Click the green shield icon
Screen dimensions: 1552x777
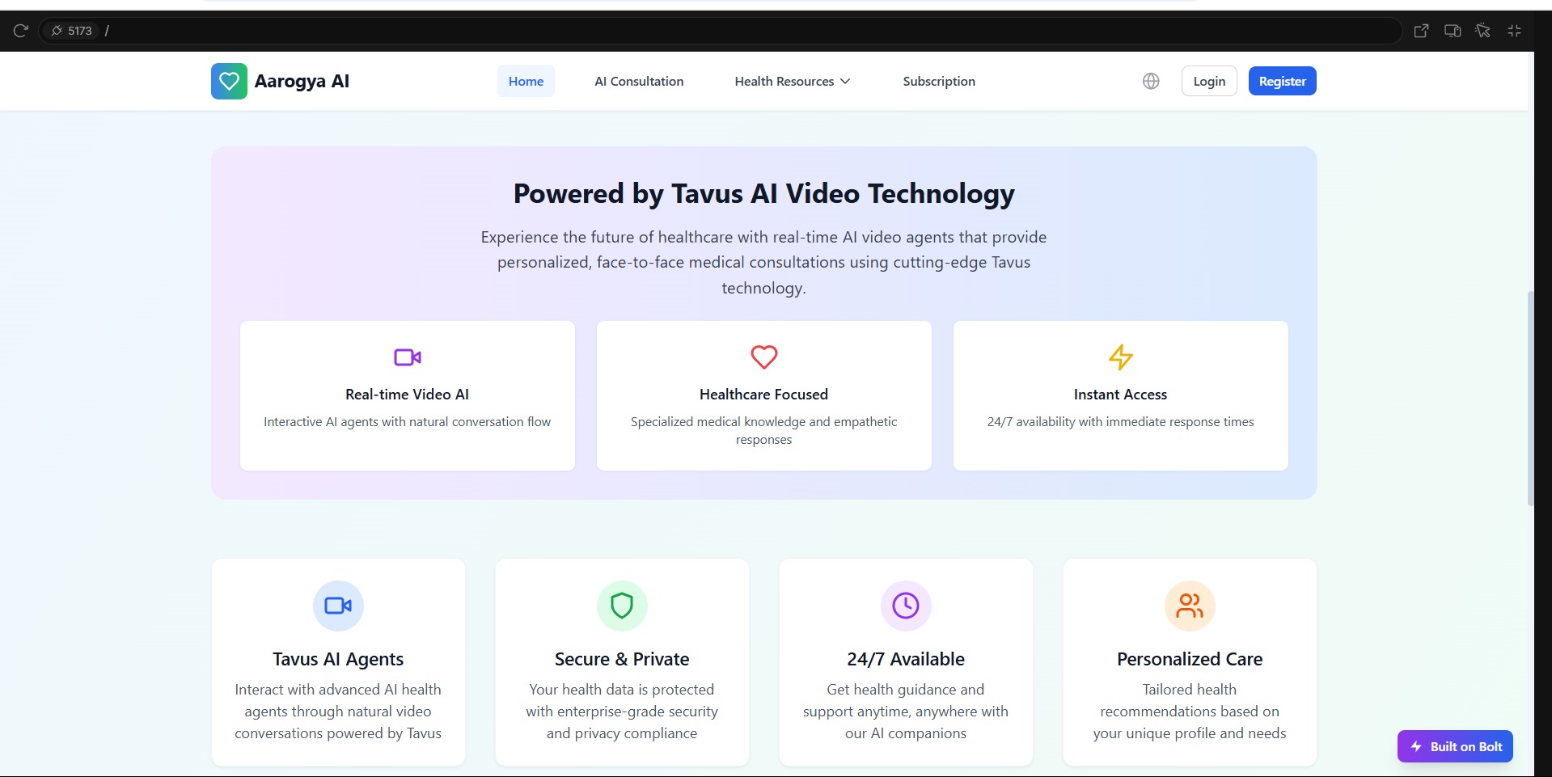coord(622,606)
